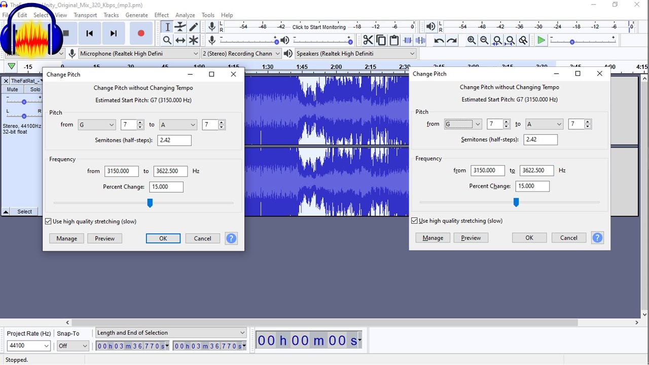649x365 pixels.
Task: Click Manage in right Change Pitch dialog
Action: (433, 238)
